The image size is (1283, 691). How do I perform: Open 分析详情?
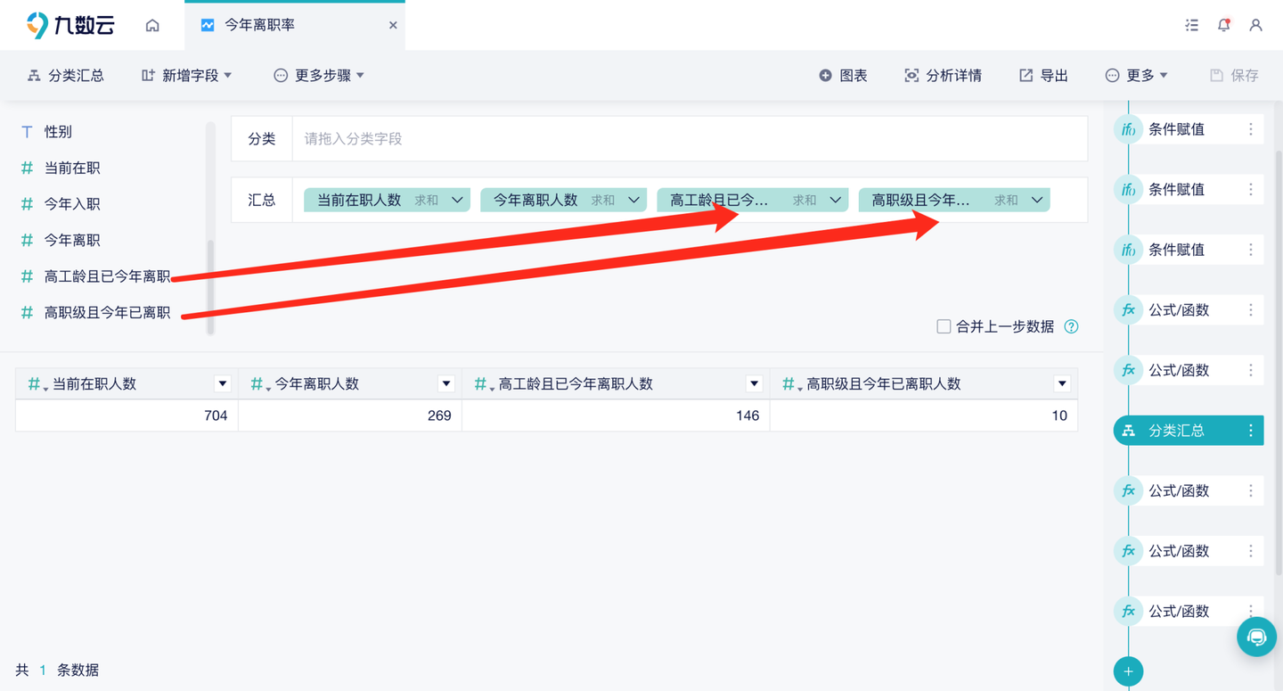pyautogui.click(x=943, y=76)
